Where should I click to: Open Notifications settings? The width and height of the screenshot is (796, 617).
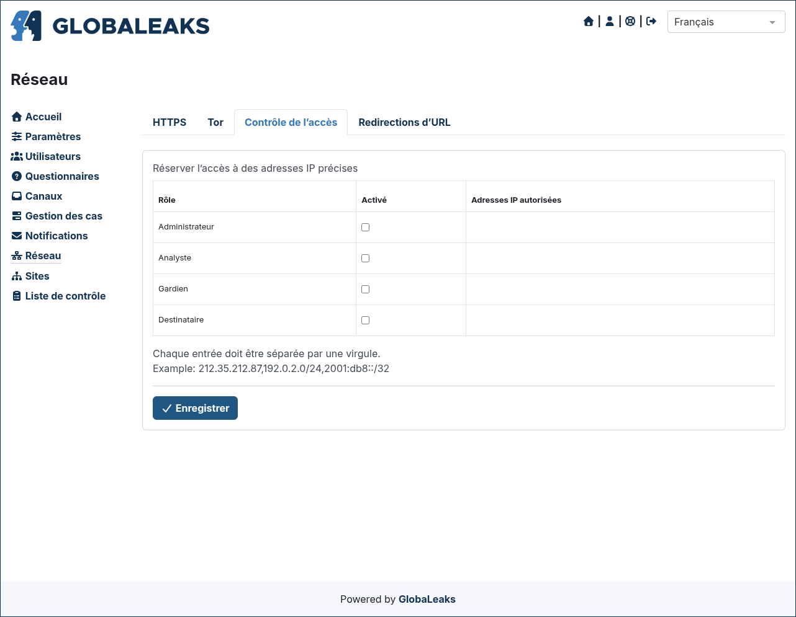click(50, 236)
